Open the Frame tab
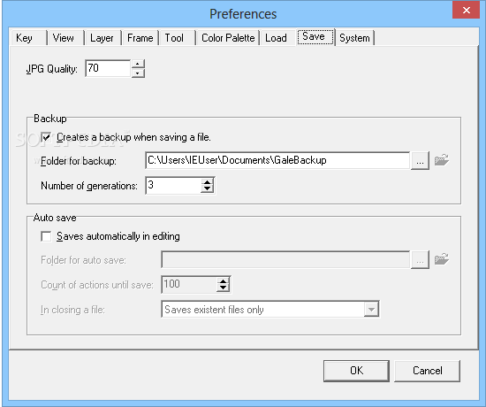Viewport: 486px width, 407px height. [x=140, y=38]
